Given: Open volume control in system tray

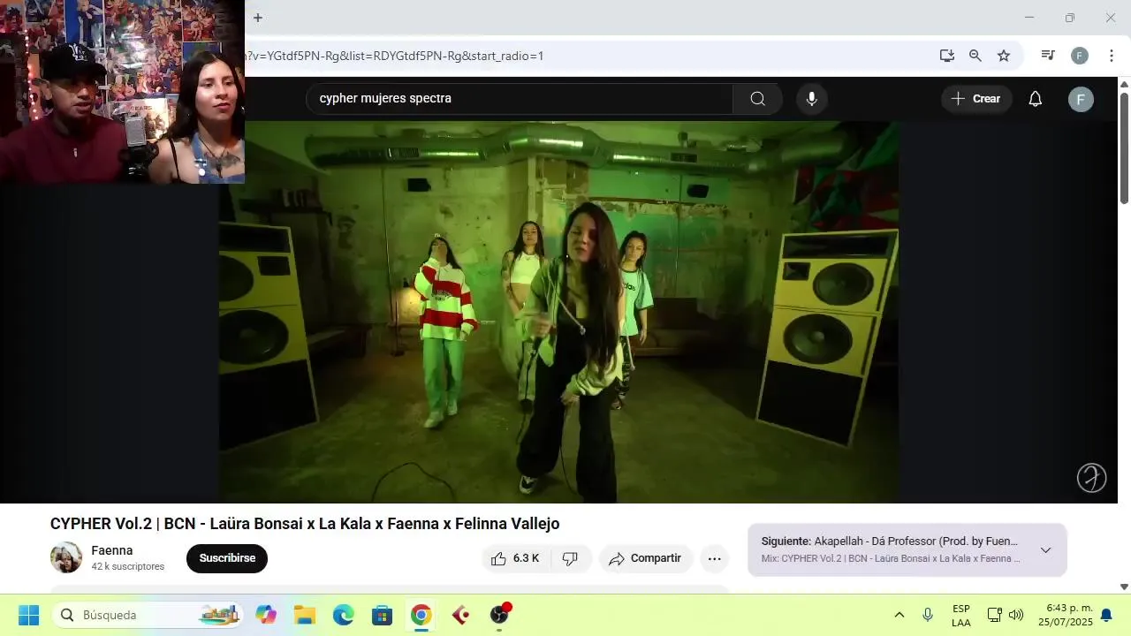Looking at the screenshot, I should click(x=1016, y=615).
